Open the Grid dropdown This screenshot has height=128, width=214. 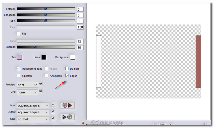pos(27,92)
